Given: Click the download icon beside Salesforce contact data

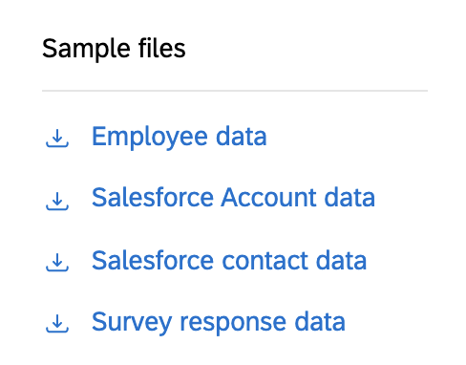Looking at the screenshot, I should pos(57,262).
